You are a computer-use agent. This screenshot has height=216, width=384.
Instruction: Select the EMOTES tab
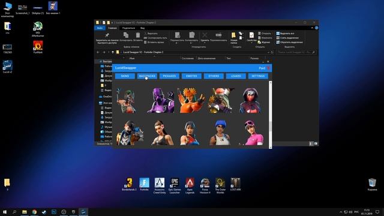pyautogui.click(x=191, y=76)
